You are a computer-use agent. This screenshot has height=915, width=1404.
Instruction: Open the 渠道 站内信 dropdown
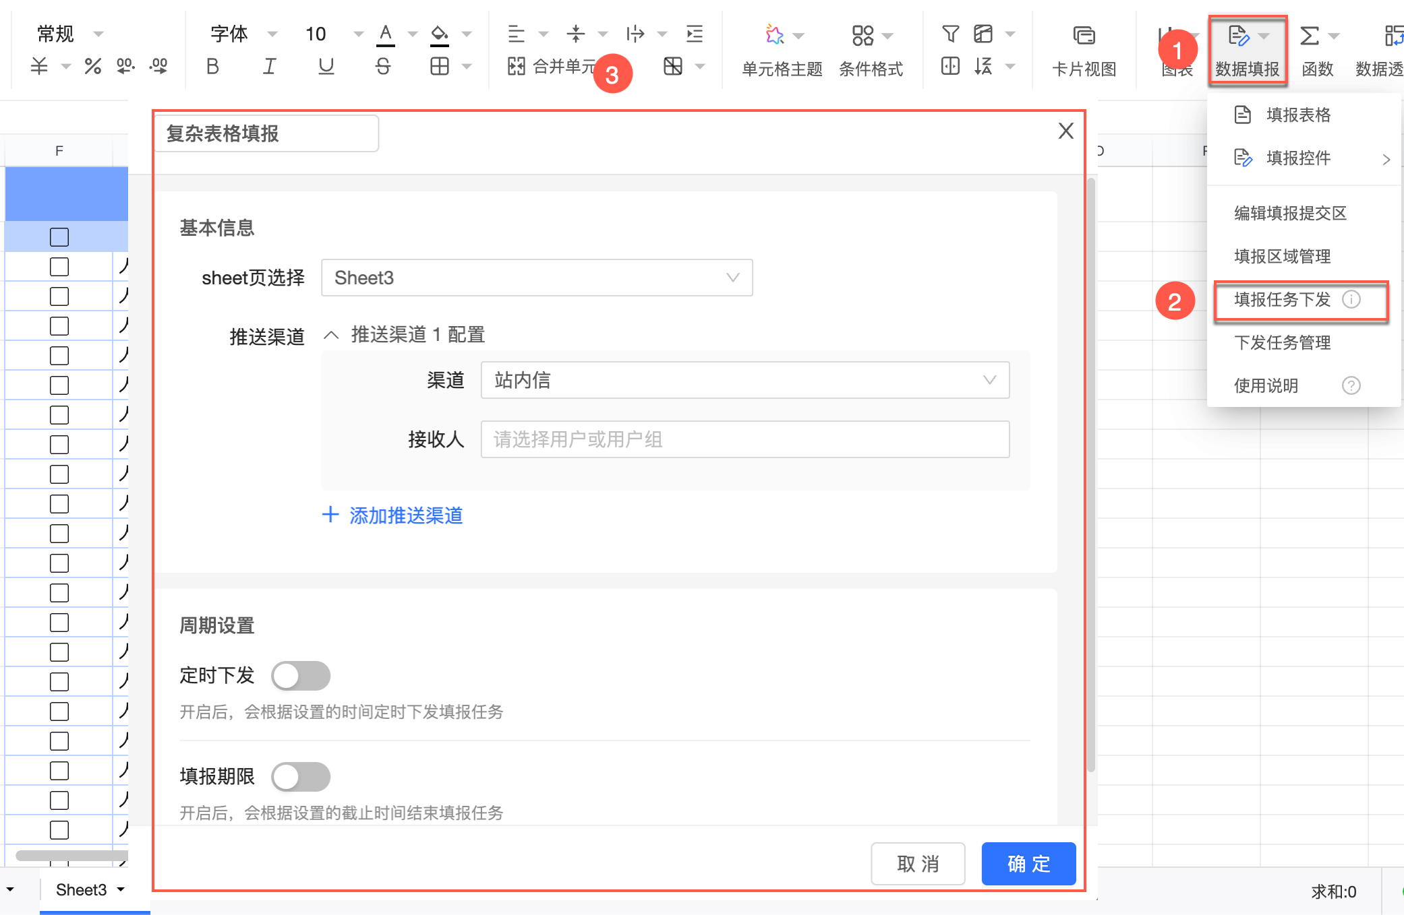pos(745,380)
